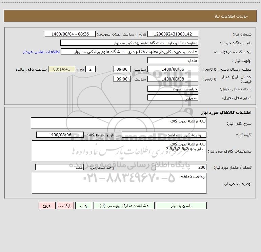Click the پاسخ به نیاز button
261x252 pixels.
tap(181, 205)
